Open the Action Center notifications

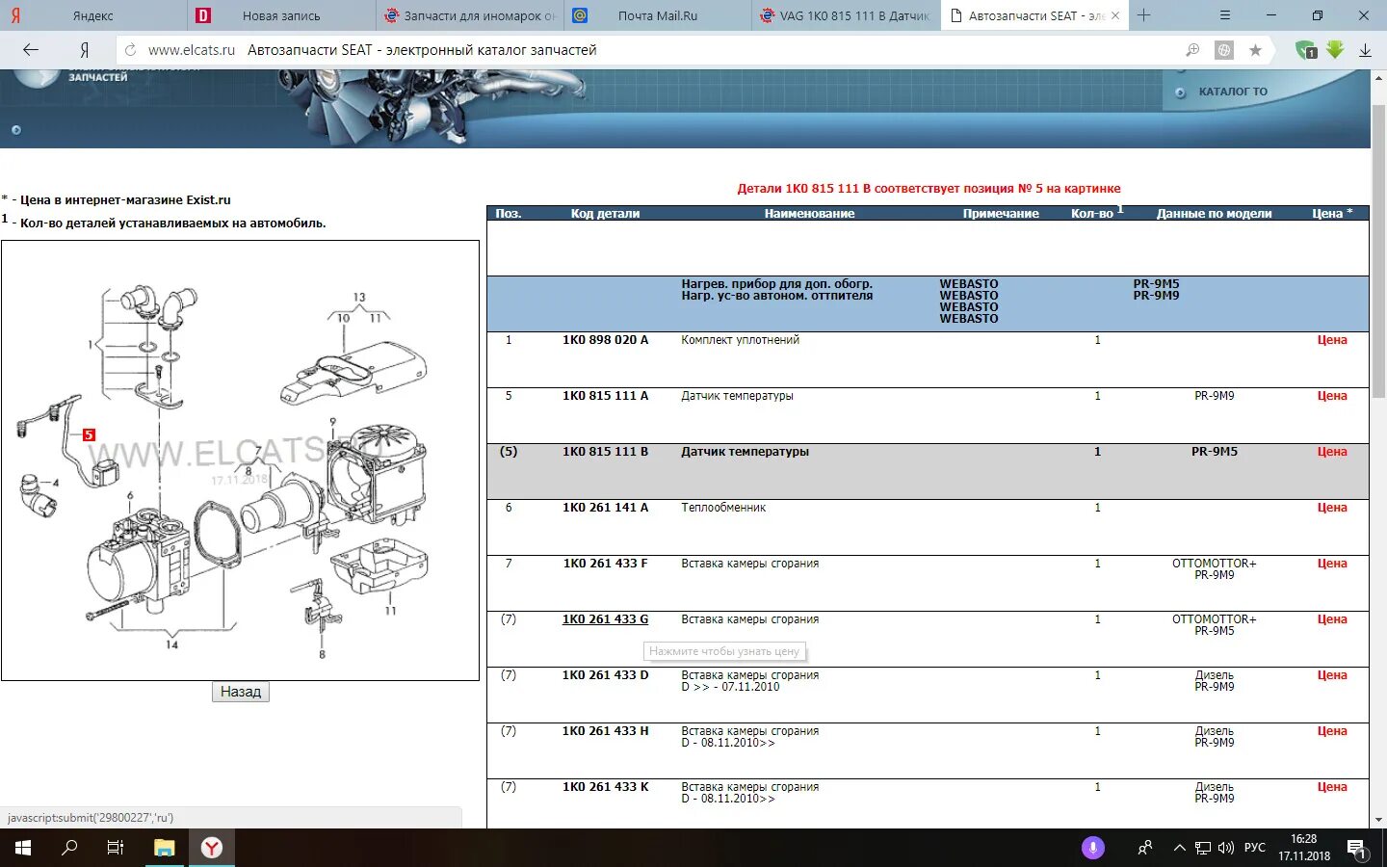1357,849
